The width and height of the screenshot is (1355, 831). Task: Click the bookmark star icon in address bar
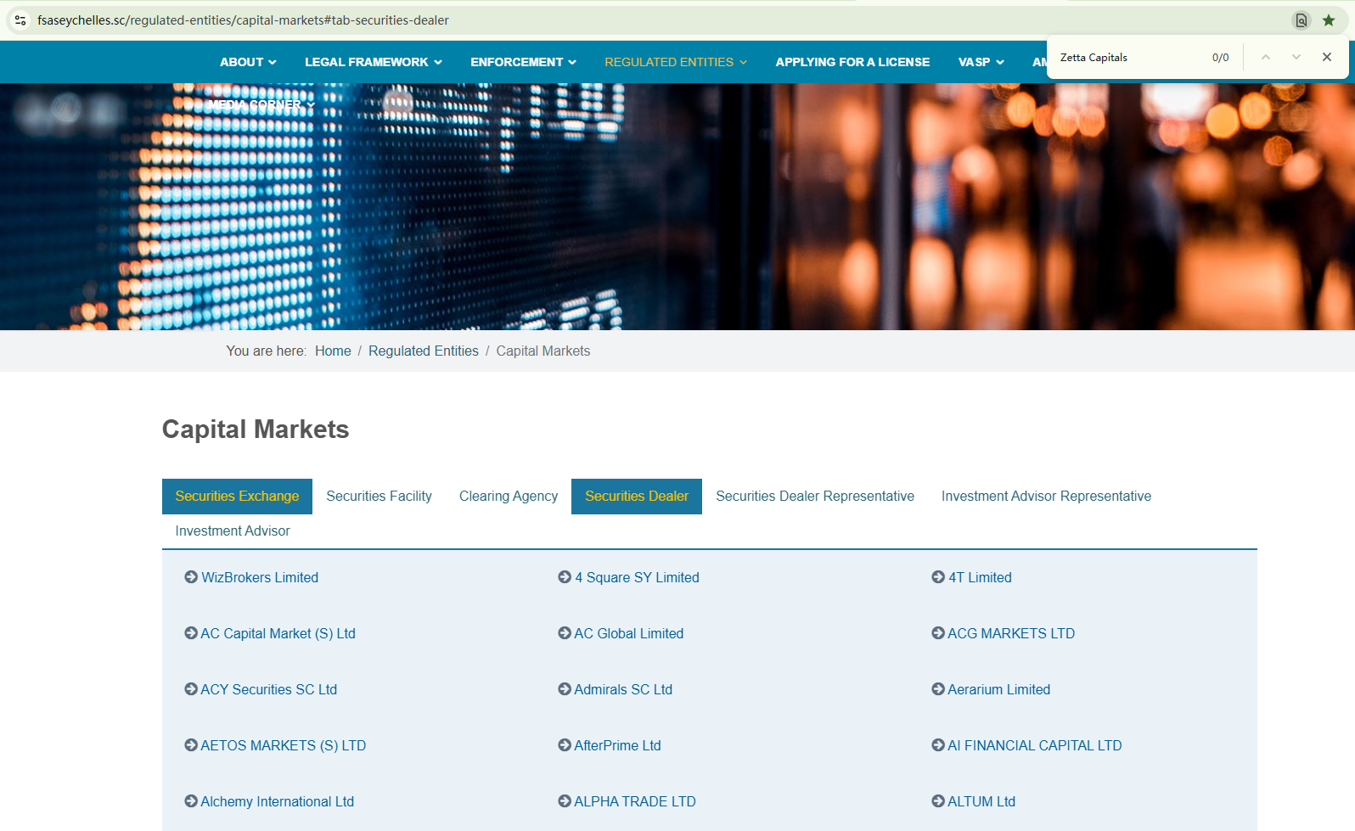coord(1329,20)
